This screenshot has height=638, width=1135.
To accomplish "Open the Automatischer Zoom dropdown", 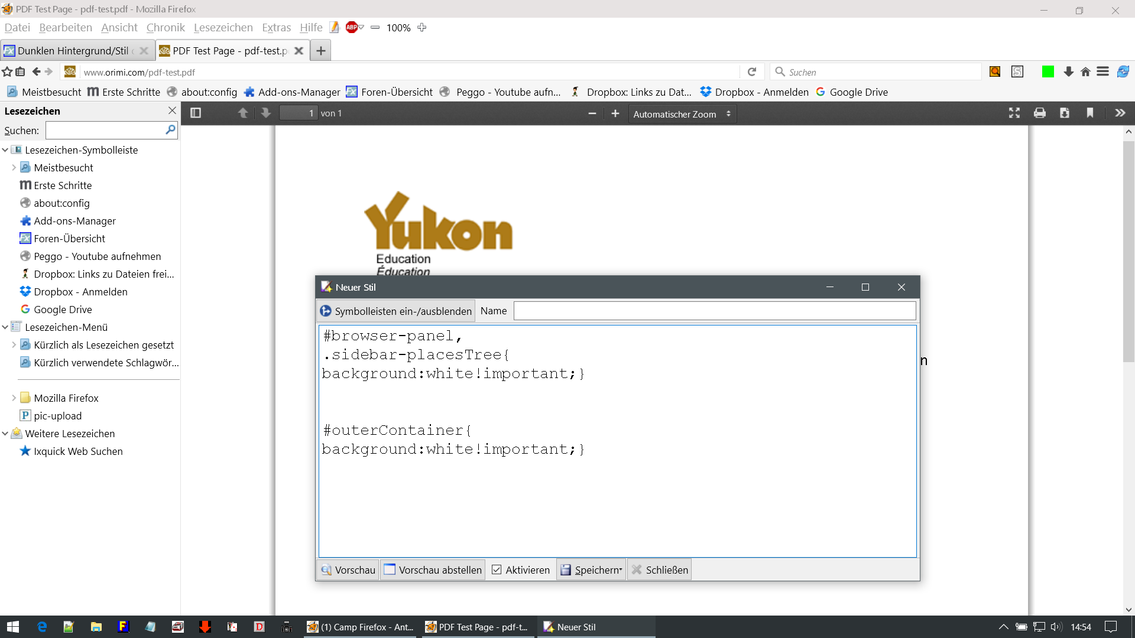I will (682, 114).
